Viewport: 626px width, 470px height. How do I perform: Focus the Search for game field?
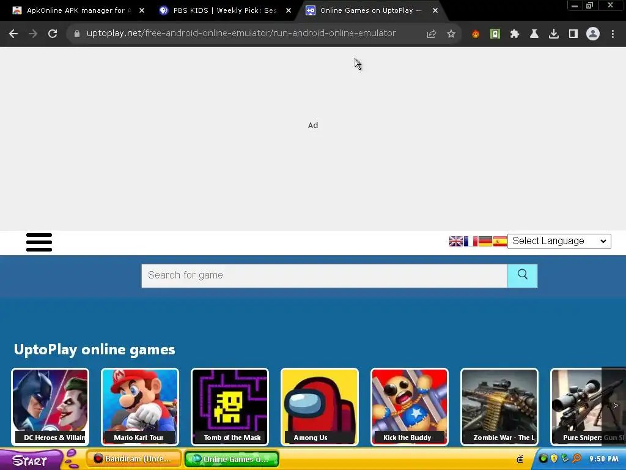(x=324, y=276)
